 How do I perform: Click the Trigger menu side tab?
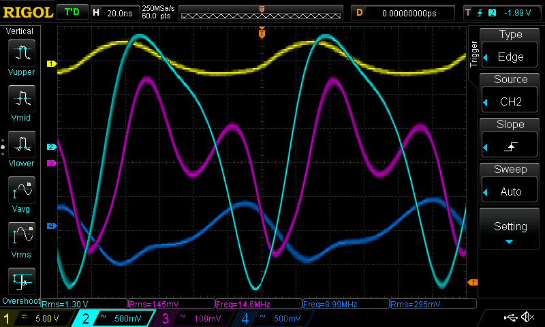(473, 54)
